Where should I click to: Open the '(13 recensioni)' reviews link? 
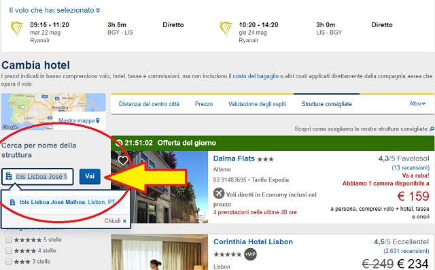(x=411, y=167)
